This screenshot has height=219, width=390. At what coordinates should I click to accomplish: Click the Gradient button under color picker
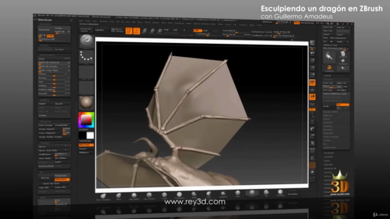tap(84, 130)
